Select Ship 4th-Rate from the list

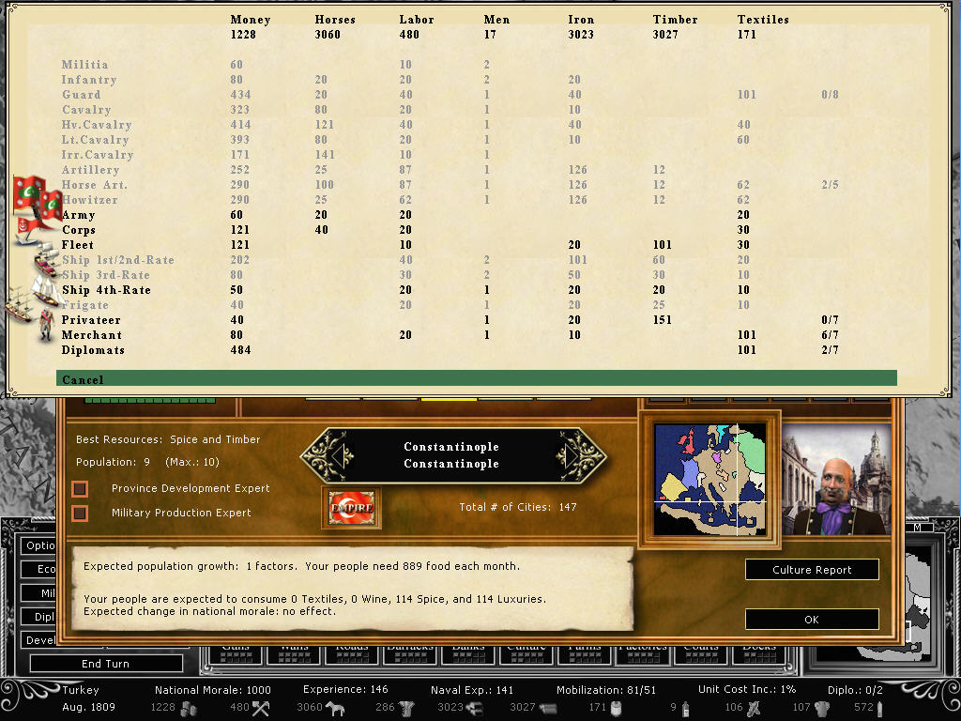pyautogui.click(x=476, y=290)
